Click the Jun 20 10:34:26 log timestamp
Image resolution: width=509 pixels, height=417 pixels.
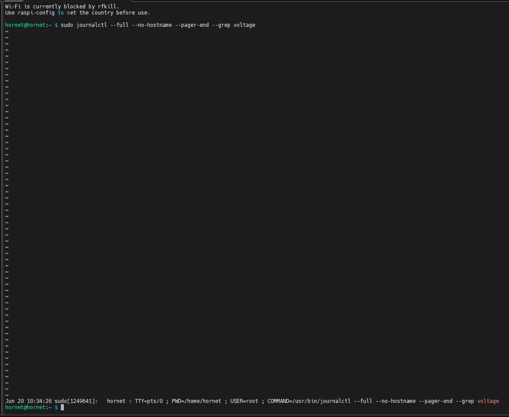coord(29,401)
